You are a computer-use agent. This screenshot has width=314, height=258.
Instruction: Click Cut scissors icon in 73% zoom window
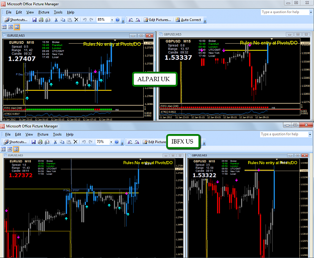pos(55,142)
